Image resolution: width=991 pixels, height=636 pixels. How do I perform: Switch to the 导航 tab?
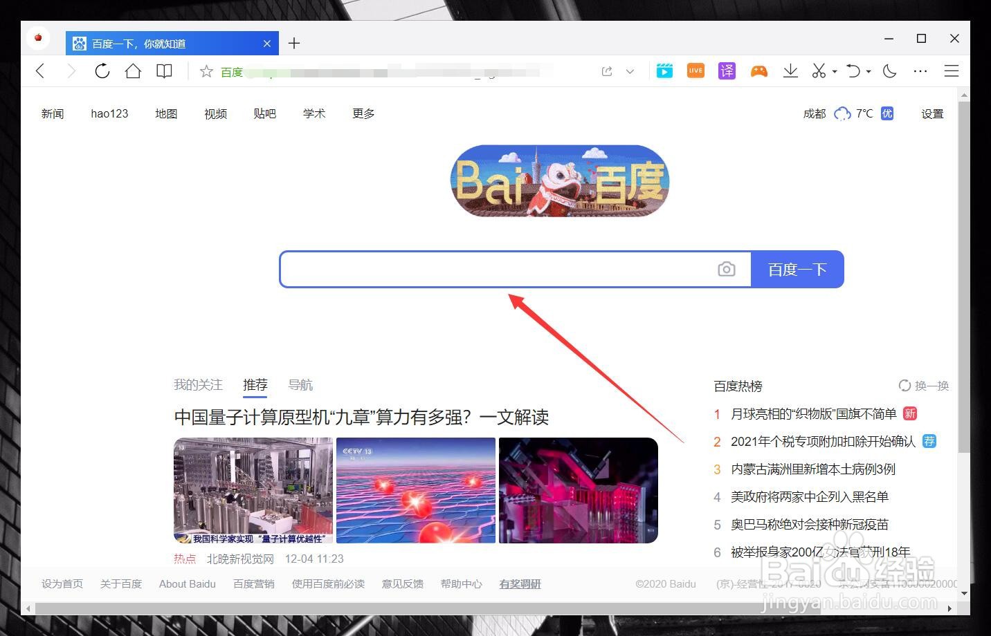(x=300, y=384)
